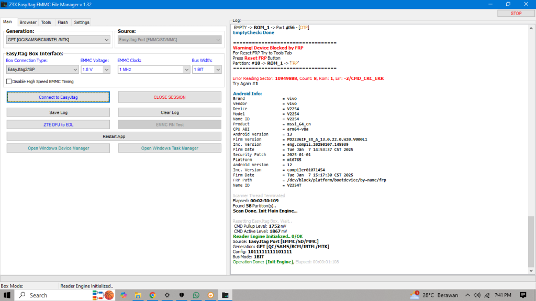The width and height of the screenshot is (536, 301).
Task: Click the EasyJtag app icon in taskbar
Action: click(225, 295)
